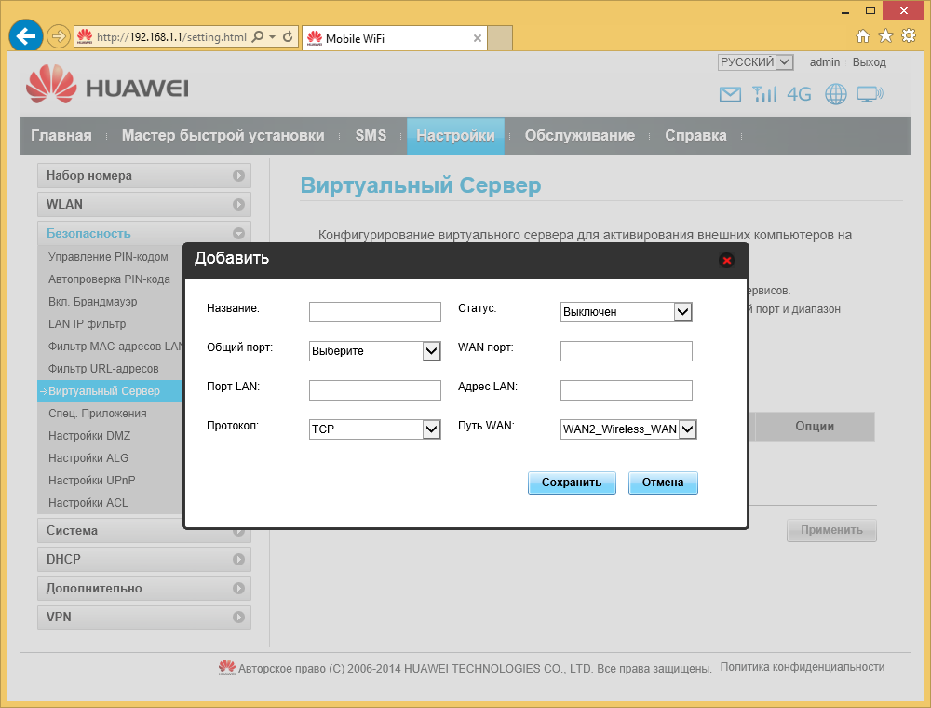This screenshot has height=708, width=931.
Task: Click the Huawei logo
Action: (x=107, y=85)
